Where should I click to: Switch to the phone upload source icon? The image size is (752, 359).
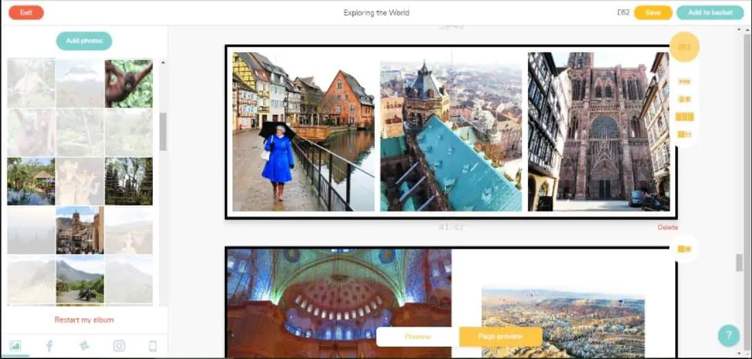[x=152, y=346]
